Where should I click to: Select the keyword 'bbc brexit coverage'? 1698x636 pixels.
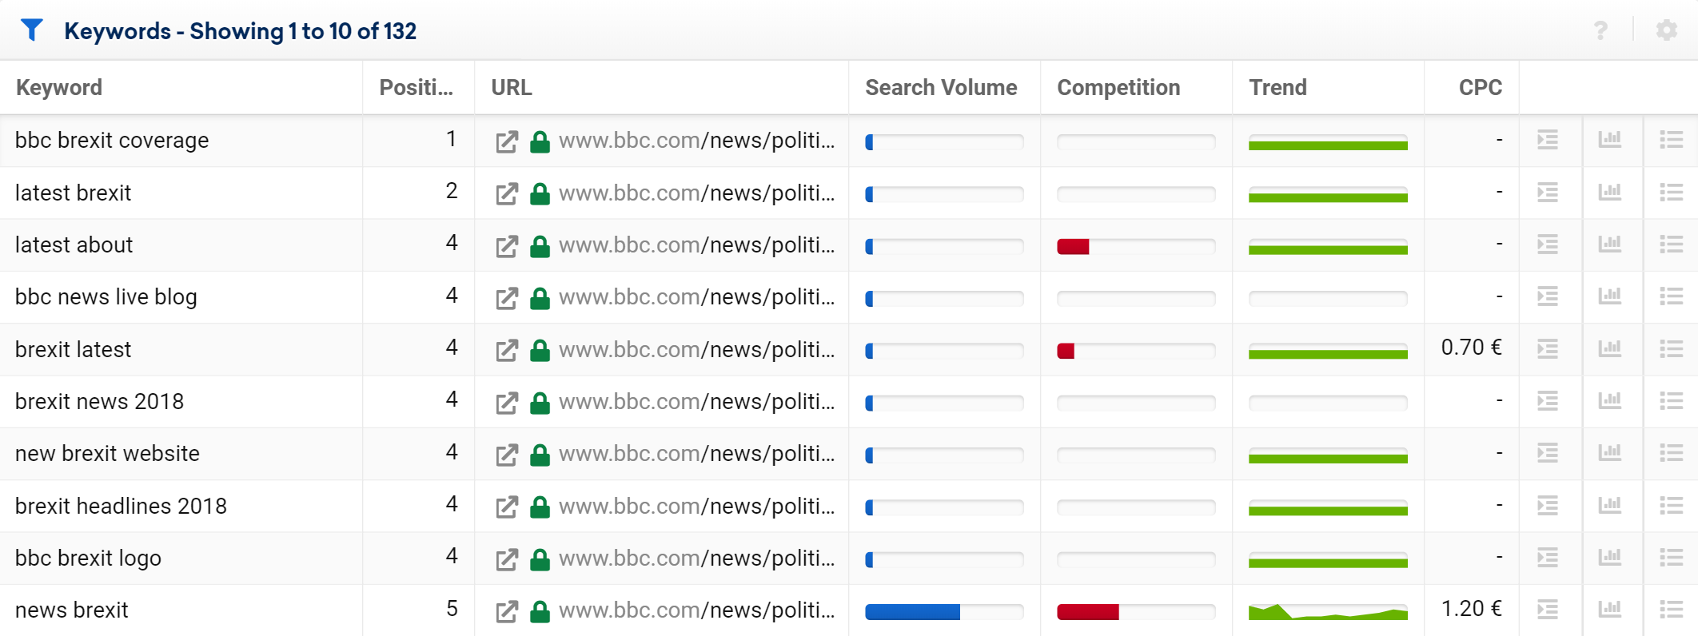[x=112, y=141]
